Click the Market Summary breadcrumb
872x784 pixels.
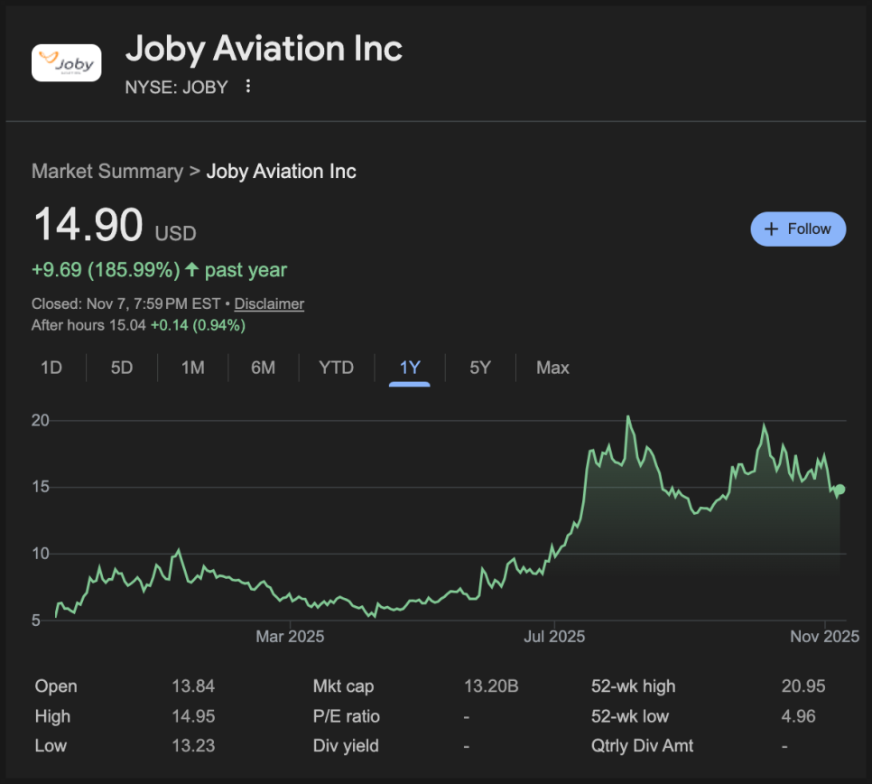click(x=107, y=171)
